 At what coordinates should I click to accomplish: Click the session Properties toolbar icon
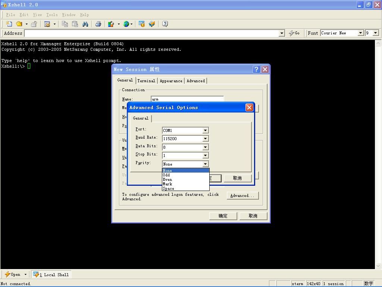pos(47,24)
